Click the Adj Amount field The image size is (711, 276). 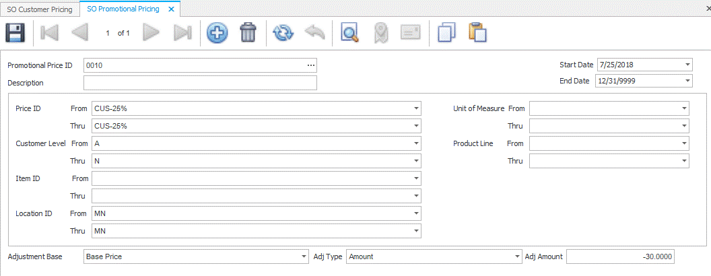point(619,256)
